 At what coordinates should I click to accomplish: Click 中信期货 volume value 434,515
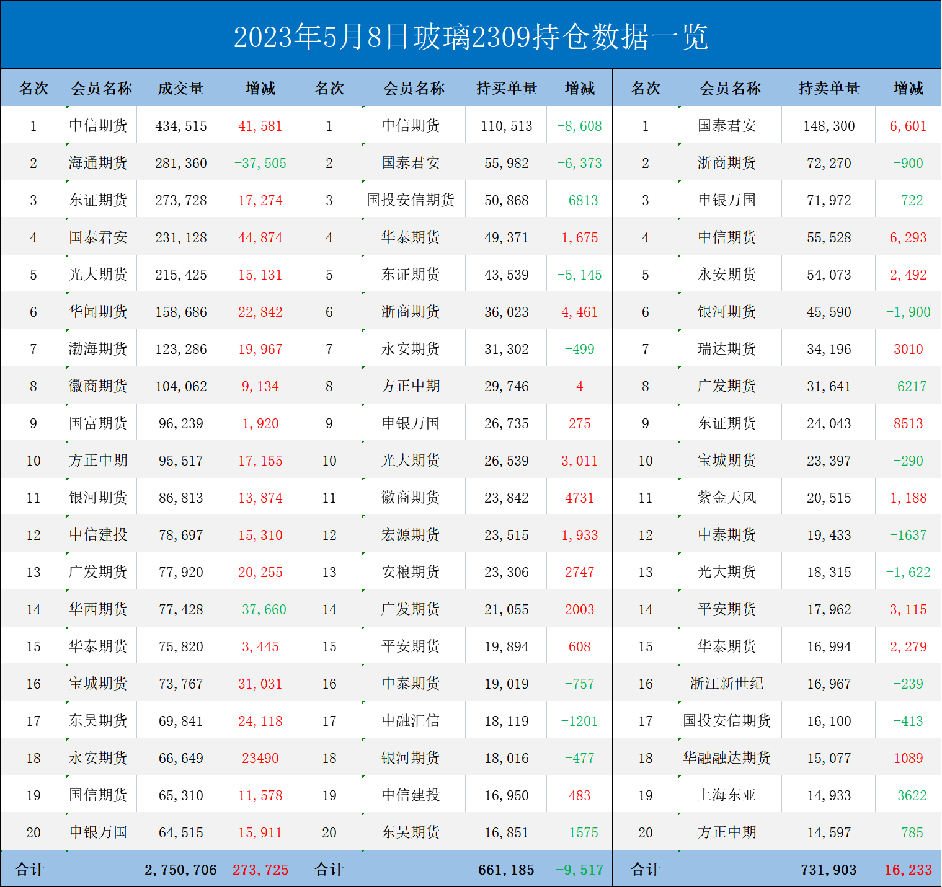181,126
